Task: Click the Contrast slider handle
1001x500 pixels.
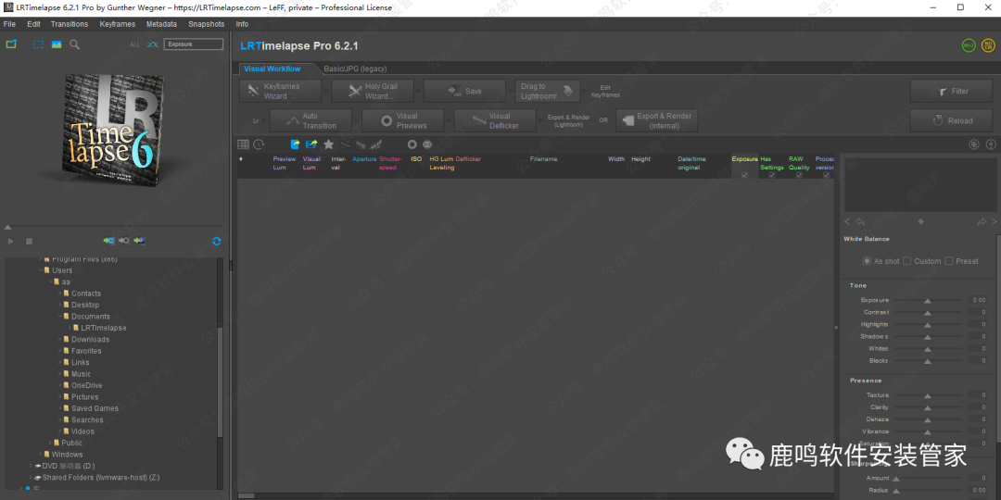Action: coord(928,313)
